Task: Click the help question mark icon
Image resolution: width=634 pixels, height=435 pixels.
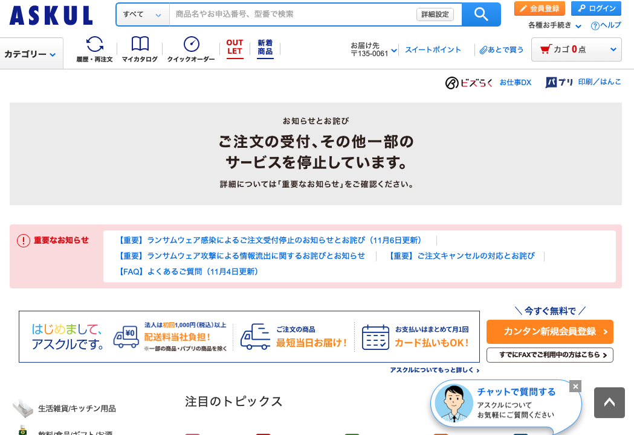Action: click(x=595, y=26)
